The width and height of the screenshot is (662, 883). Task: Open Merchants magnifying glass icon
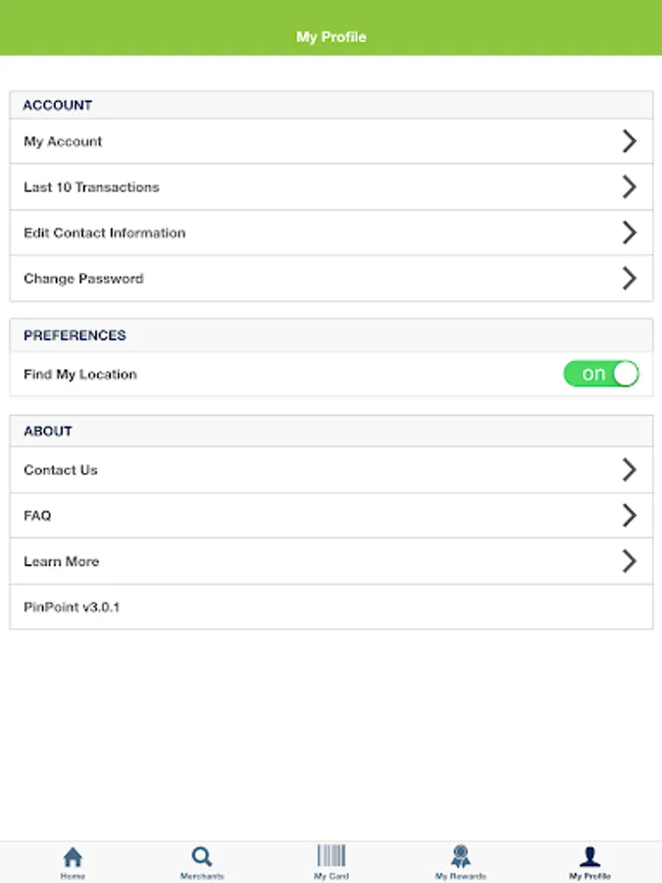coord(201,857)
